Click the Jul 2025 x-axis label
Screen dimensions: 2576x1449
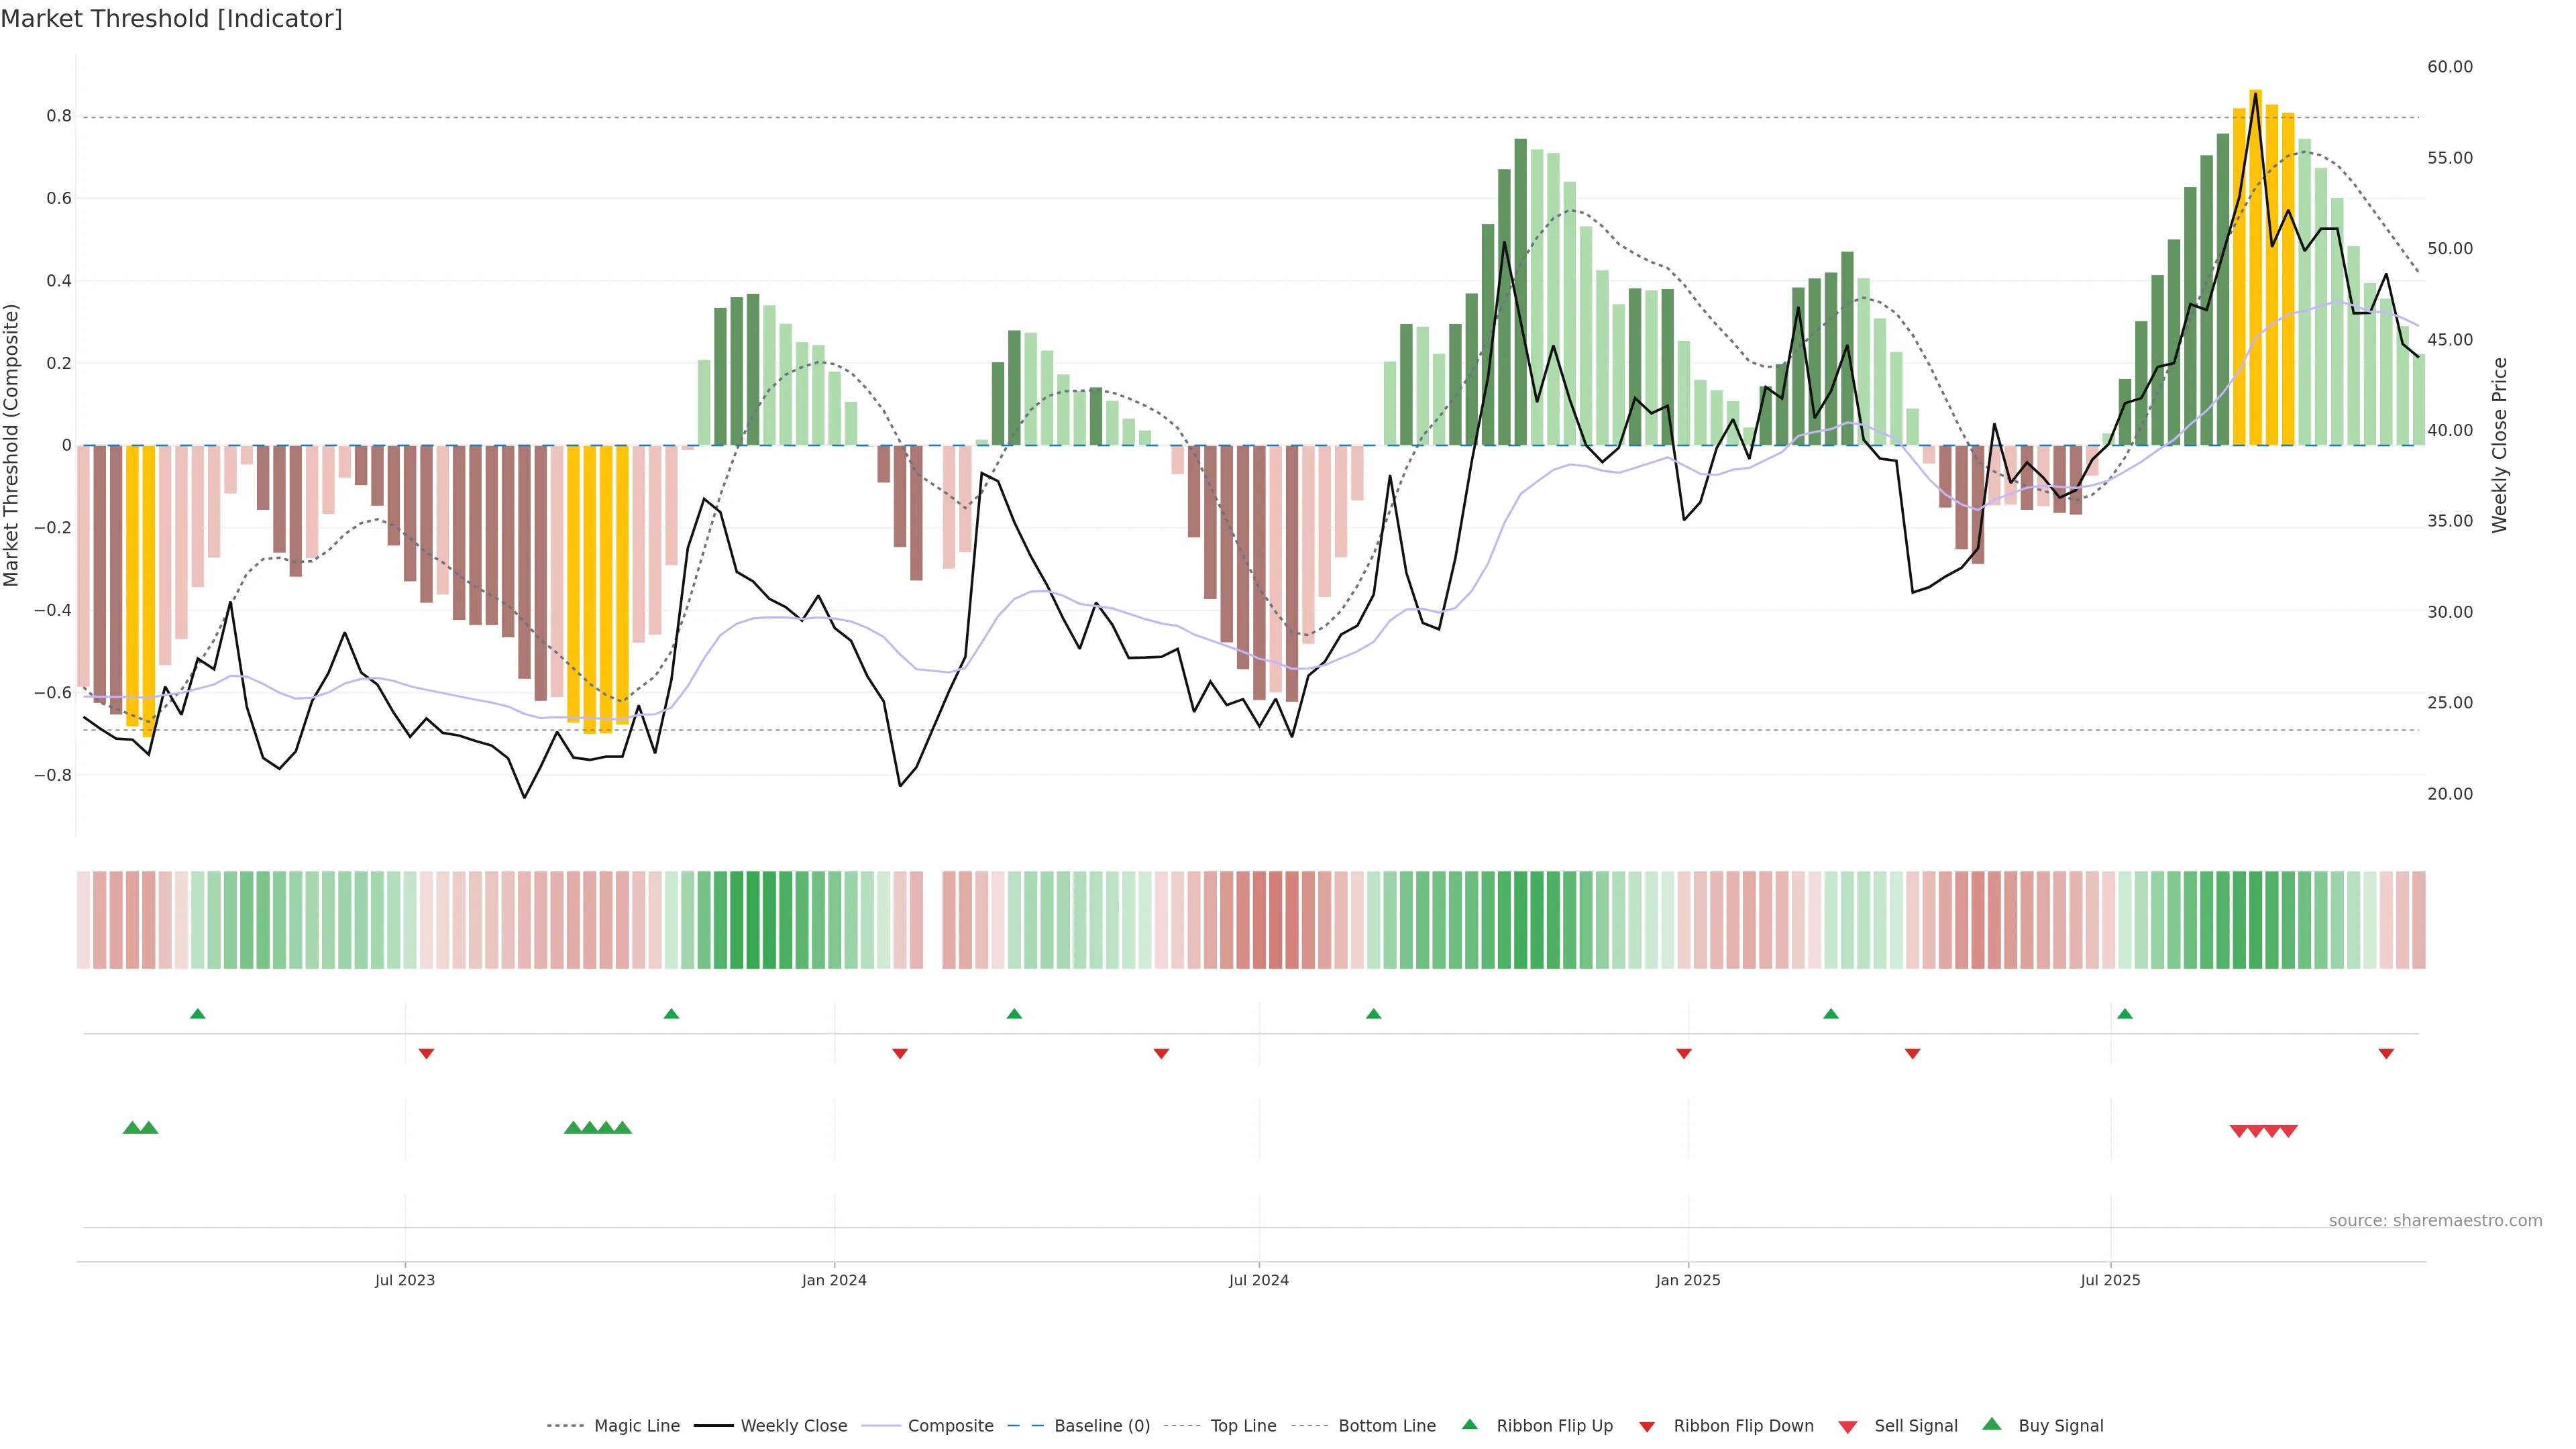pos(2110,1280)
